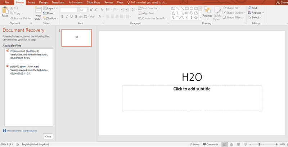
Task: Close the Document Recovery pane
Action: (48, 136)
